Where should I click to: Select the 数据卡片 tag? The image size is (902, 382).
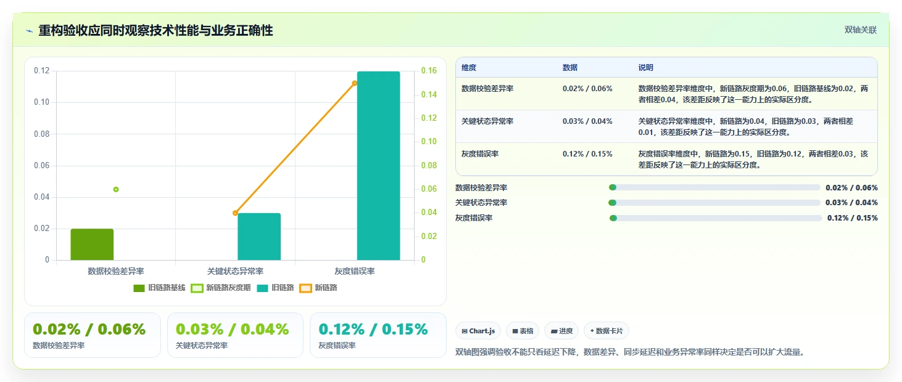[x=606, y=331]
